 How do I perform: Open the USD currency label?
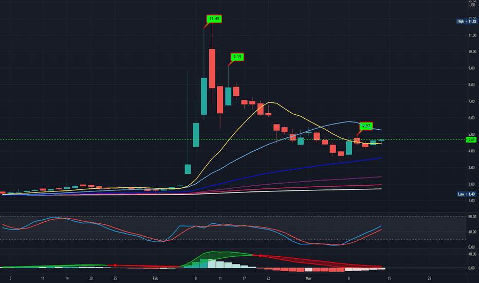pyautogui.click(x=472, y=5)
